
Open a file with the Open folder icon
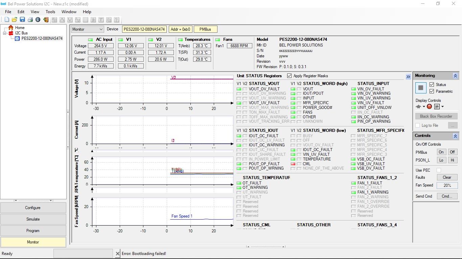click(15, 19)
